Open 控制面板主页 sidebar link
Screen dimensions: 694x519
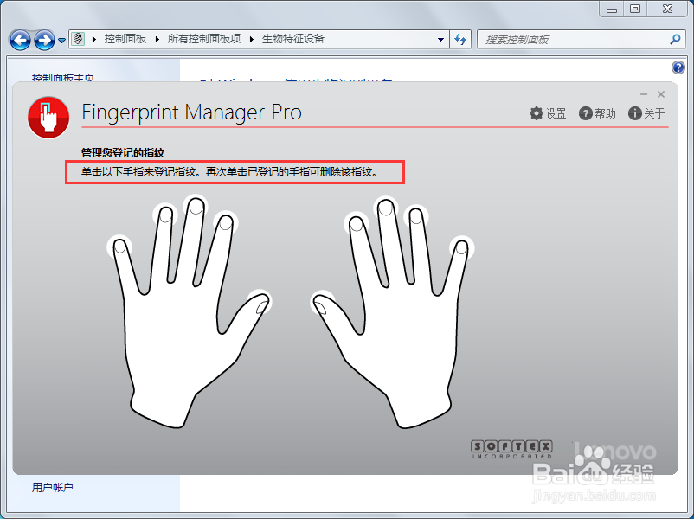point(63,78)
